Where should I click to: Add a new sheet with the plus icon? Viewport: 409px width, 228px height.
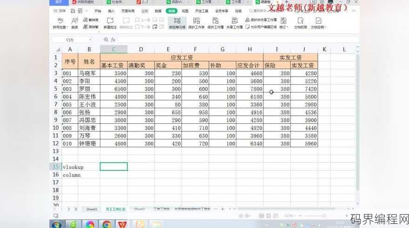(222, 209)
